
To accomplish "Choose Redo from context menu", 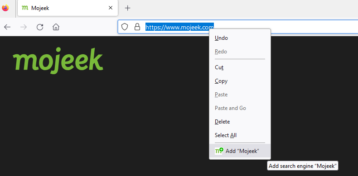I will pyautogui.click(x=240, y=52).
